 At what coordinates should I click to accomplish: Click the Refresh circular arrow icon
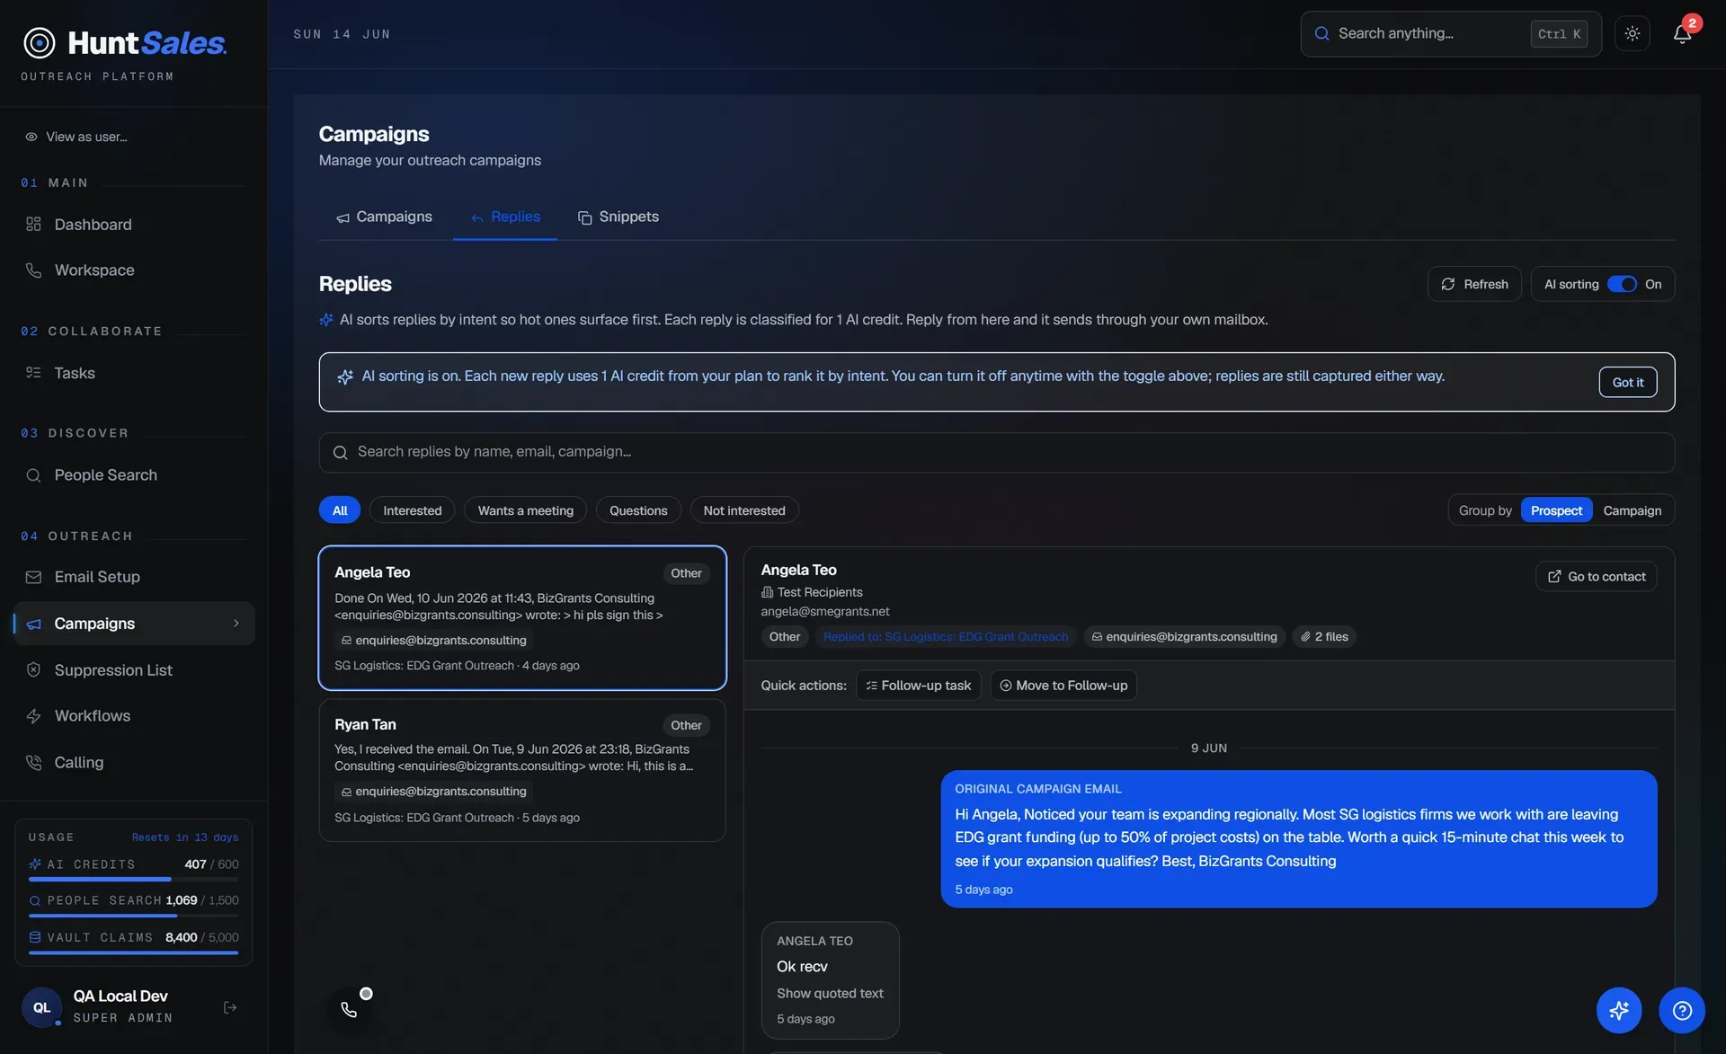pyautogui.click(x=1447, y=284)
